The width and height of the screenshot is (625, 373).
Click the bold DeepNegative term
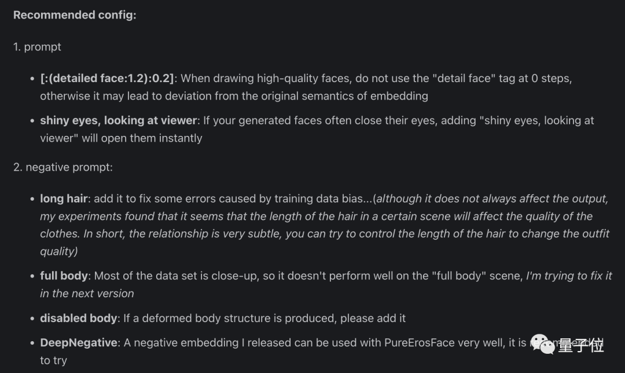click(x=79, y=343)
